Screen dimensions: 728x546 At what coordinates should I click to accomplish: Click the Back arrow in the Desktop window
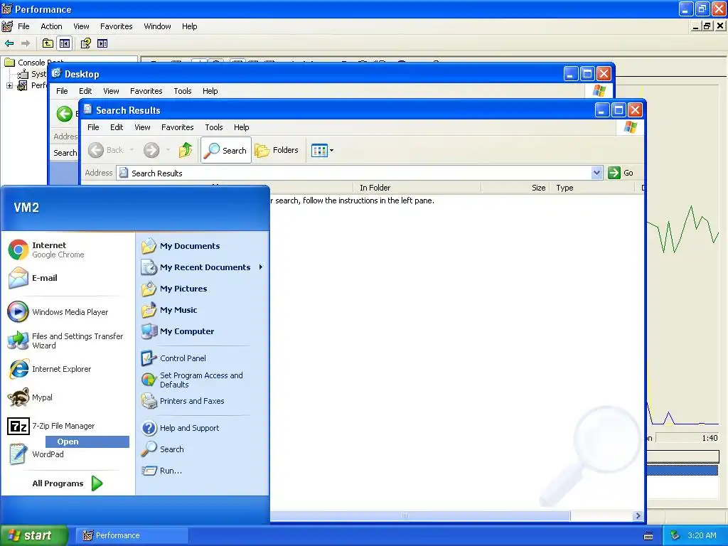tap(65, 114)
